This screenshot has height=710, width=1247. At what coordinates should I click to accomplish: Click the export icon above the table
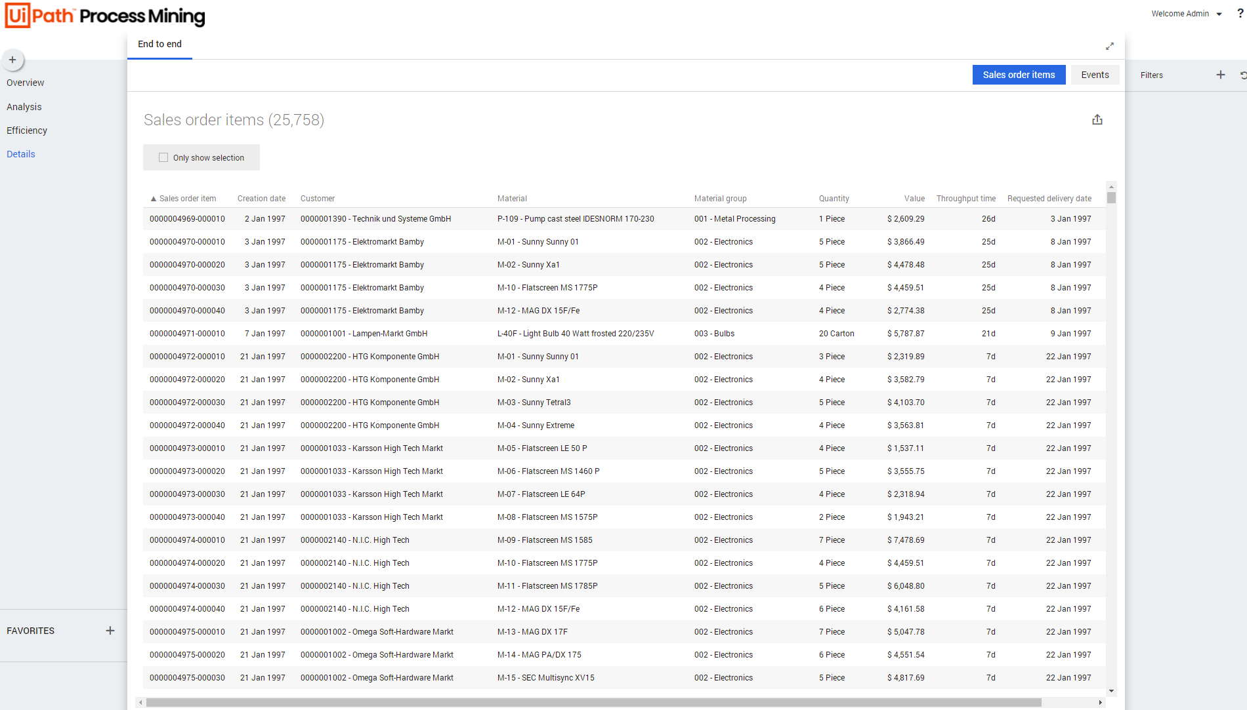pos(1097,119)
